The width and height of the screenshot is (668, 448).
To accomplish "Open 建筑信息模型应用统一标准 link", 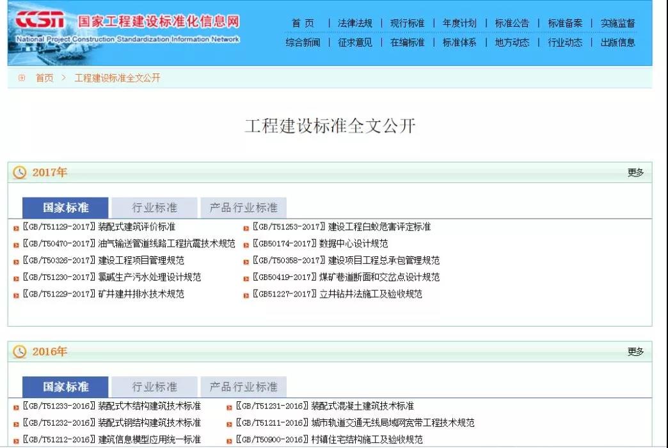I will pyautogui.click(x=149, y=440).
